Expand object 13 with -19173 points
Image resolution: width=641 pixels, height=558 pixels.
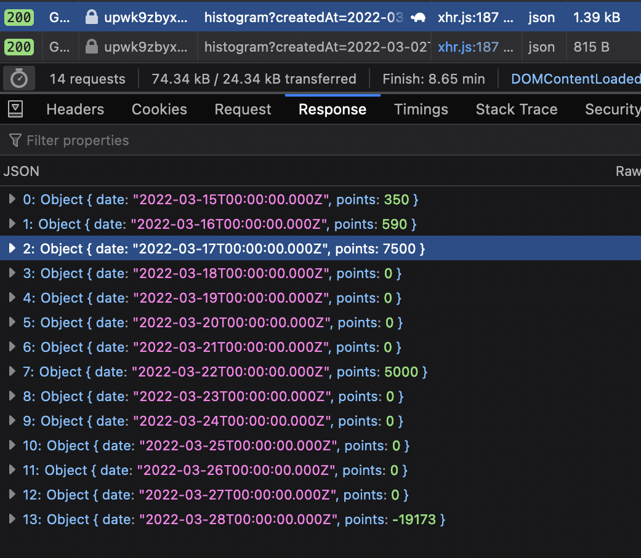[12, 519]
